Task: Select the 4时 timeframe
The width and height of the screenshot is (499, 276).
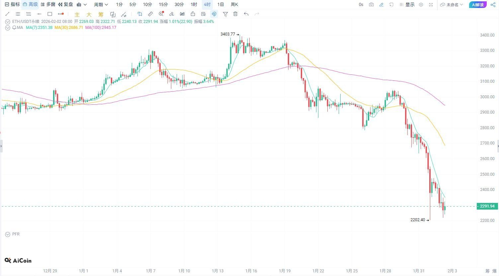Action: [207, 4]
